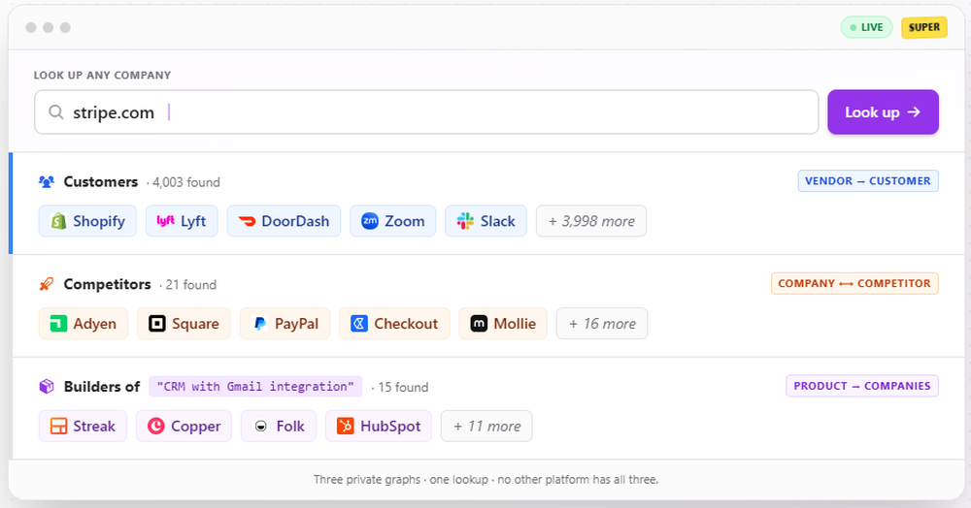Select the PRODUCT → COMPANIES tag
971x508 pixels.
(x=862, y=386)
